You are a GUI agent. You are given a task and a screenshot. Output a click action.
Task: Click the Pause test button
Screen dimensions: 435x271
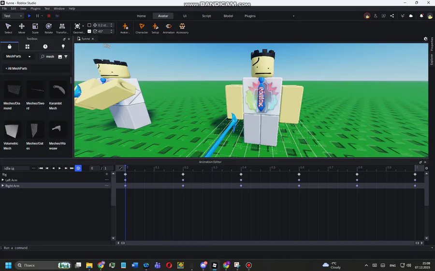37,16
